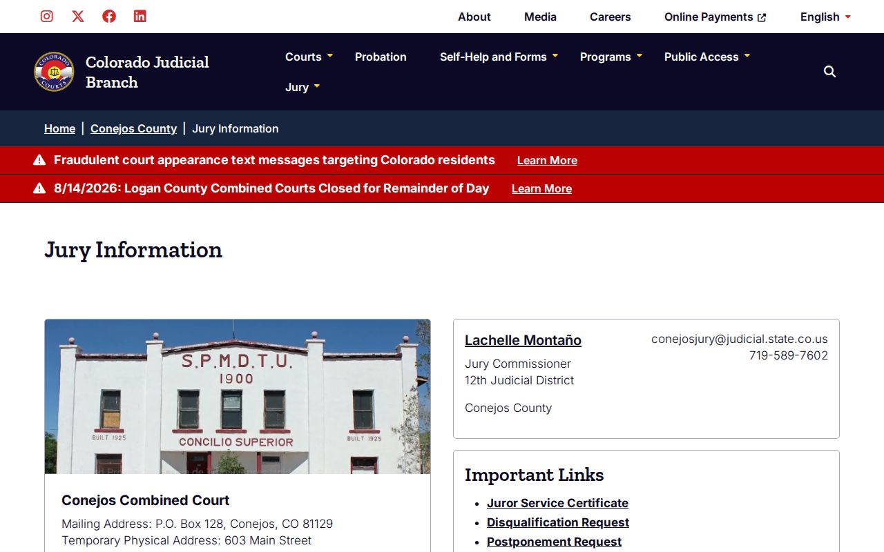Click the Jury Information page heading

click(133, 250)
